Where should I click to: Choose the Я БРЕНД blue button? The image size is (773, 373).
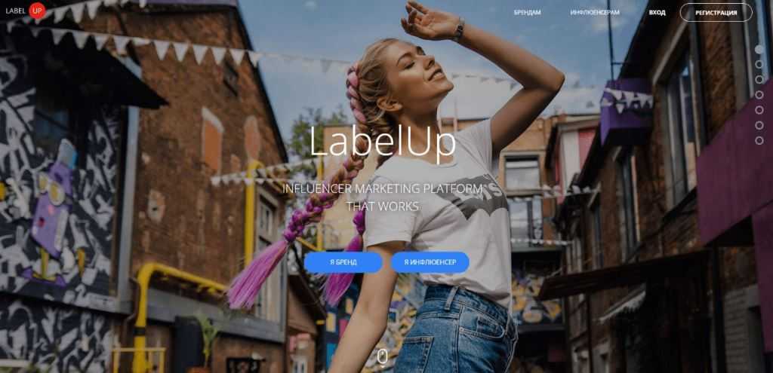pos(343,262)
